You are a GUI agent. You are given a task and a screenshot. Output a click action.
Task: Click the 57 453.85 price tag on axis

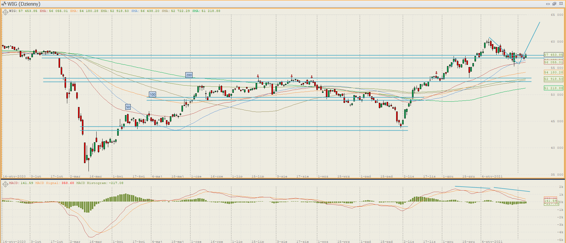click(x=553, y=55)
